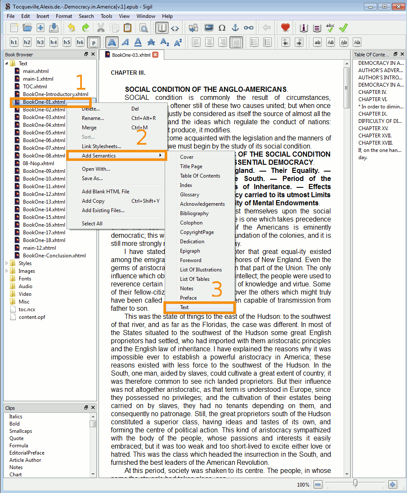Run spellcheck with the abc icon

(330, 28)
